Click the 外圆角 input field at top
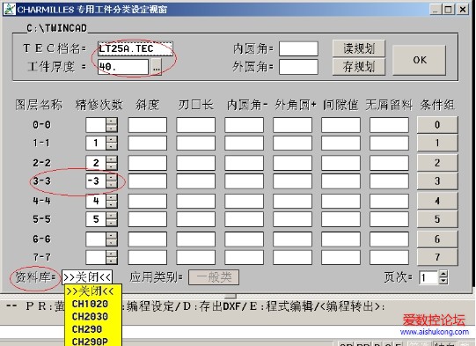 [x=298, y=67]
